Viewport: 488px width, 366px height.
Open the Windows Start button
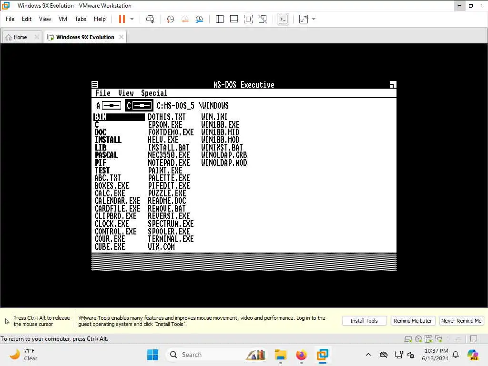[x=152, y=355]
